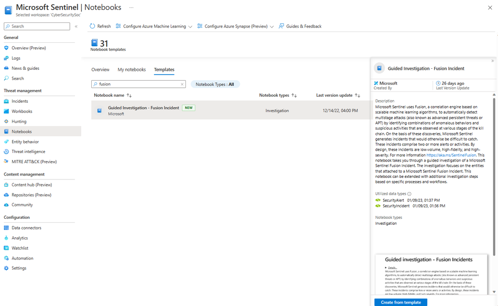Click the MITRE ATT&CK icon
Image resolution: width=498 pixels, height=306 pixels.
6,161
